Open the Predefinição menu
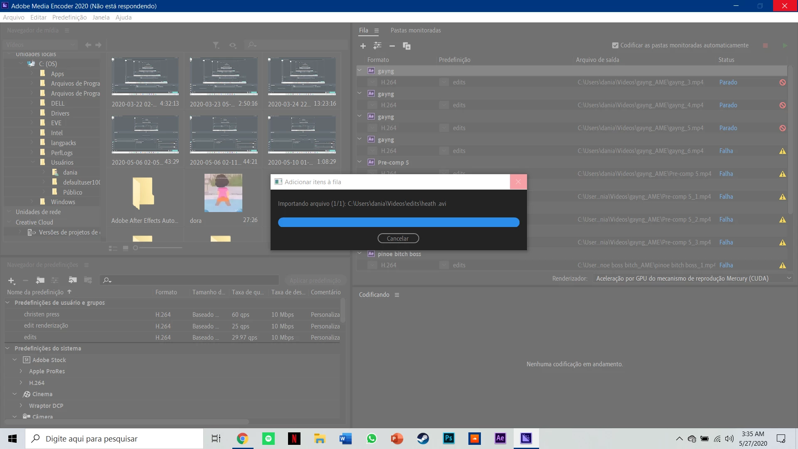798x449 pixels. pyautogui.click(x=69, y=17)
